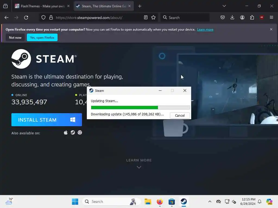Image resolution: width=278 pixels, height=208 pixels.
Task: Expand the list all tabs chevron
Action: (x=224, y=6)
